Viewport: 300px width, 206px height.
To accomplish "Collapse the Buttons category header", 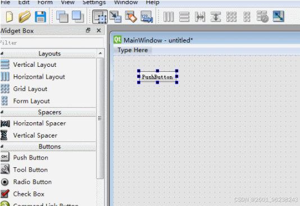I will point(48,147).
